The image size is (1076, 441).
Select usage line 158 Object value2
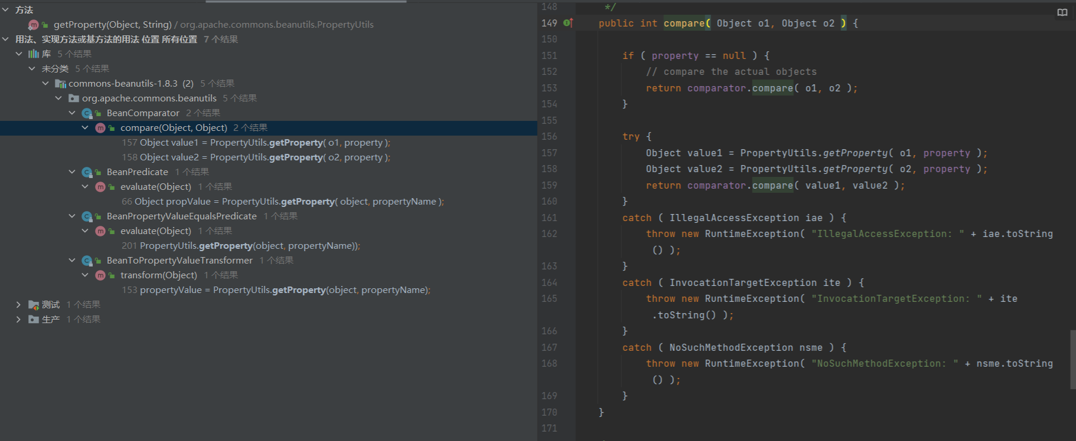(x=256, y=157)
